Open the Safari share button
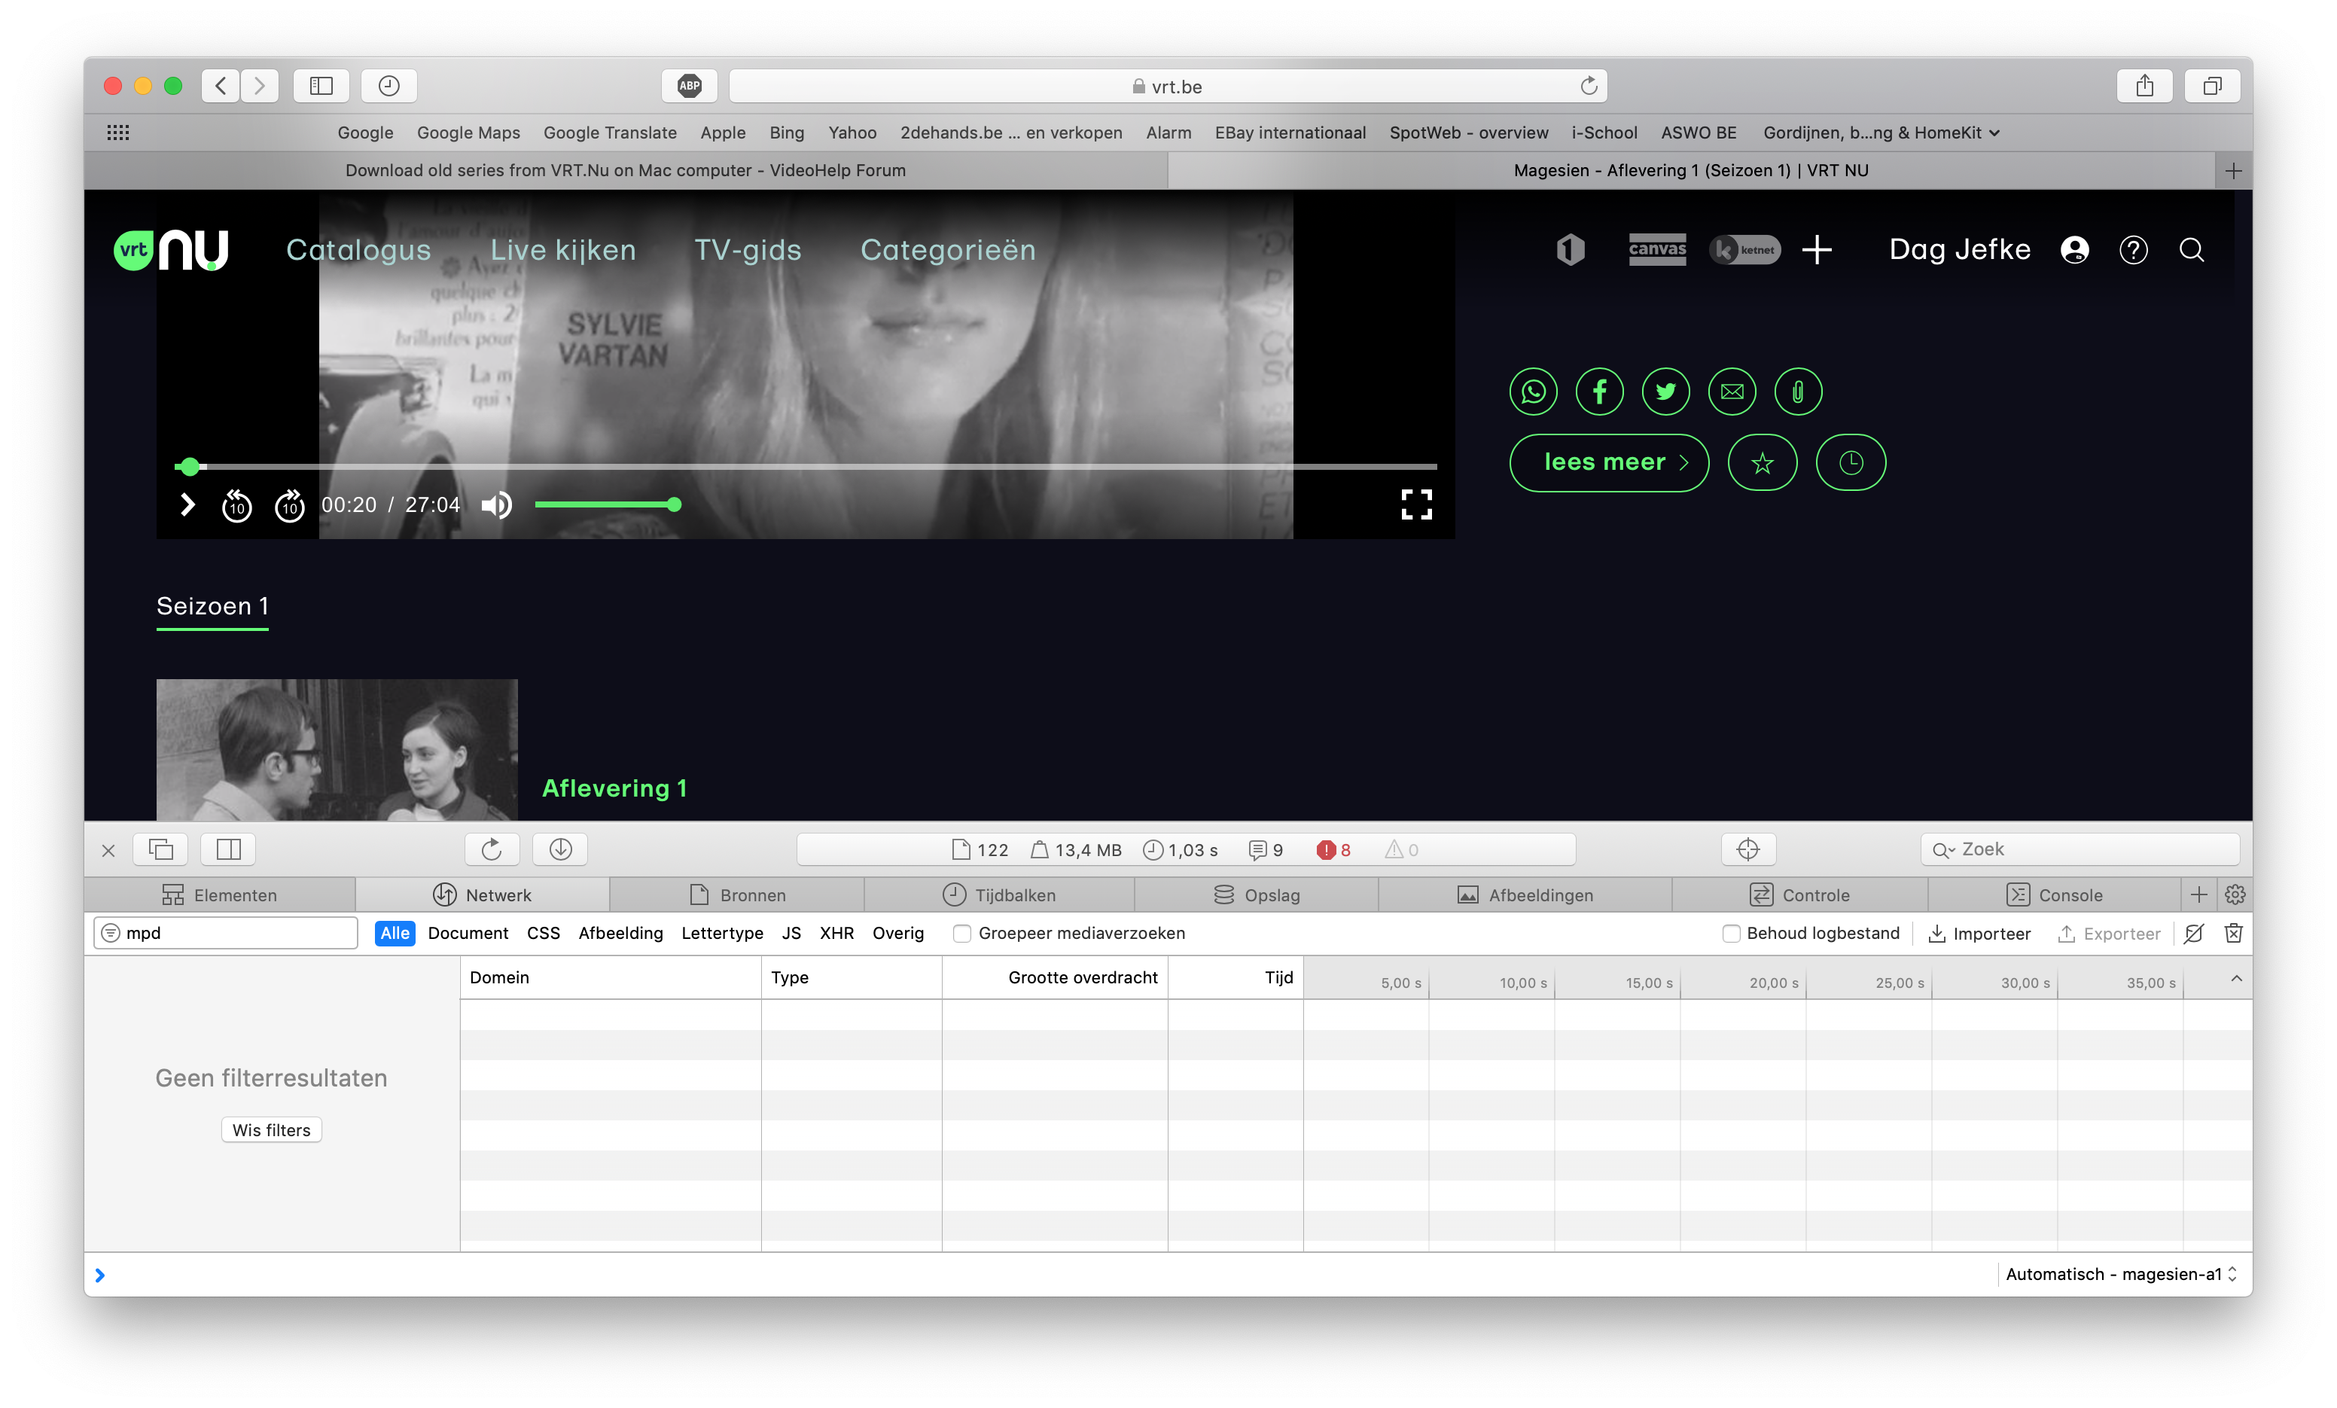2337x1408 pixels. (2144, 87)
